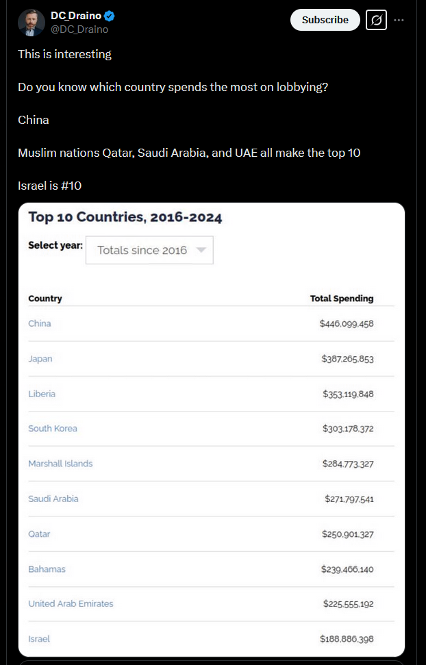Click the blue verified badge
The height and width of the screenshot is (665, 426).
[x=110, y=16]
